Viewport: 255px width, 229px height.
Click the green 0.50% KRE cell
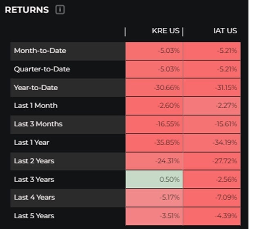[x=154, y=179]
